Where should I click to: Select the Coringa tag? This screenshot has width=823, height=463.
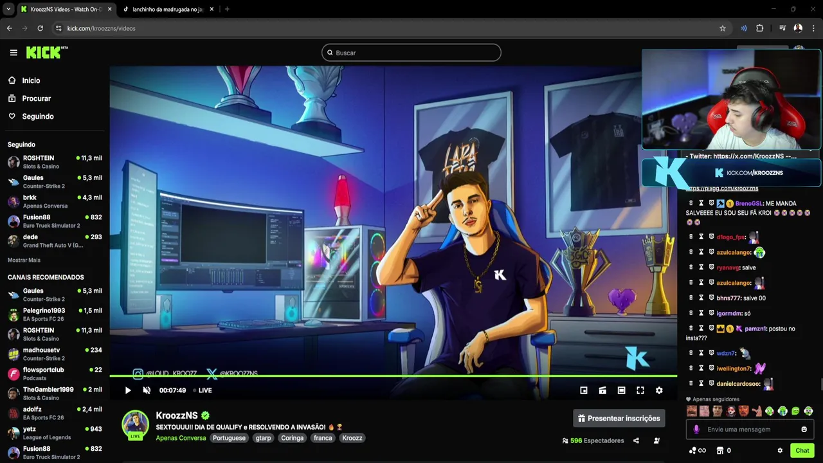coord(292,438)
